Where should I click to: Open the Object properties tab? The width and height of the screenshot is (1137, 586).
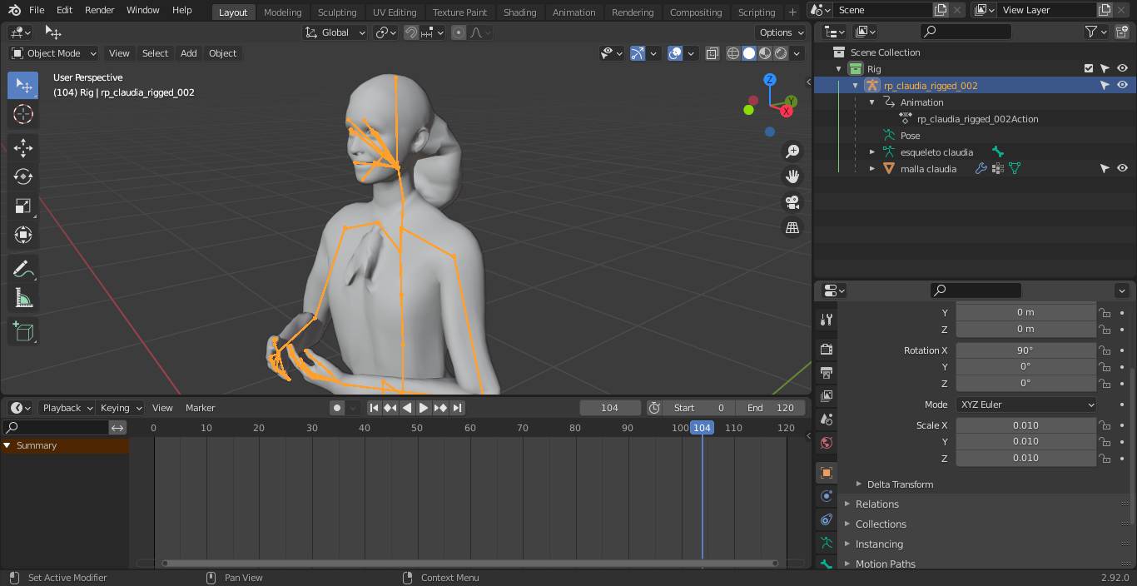[x=826, y=473]
